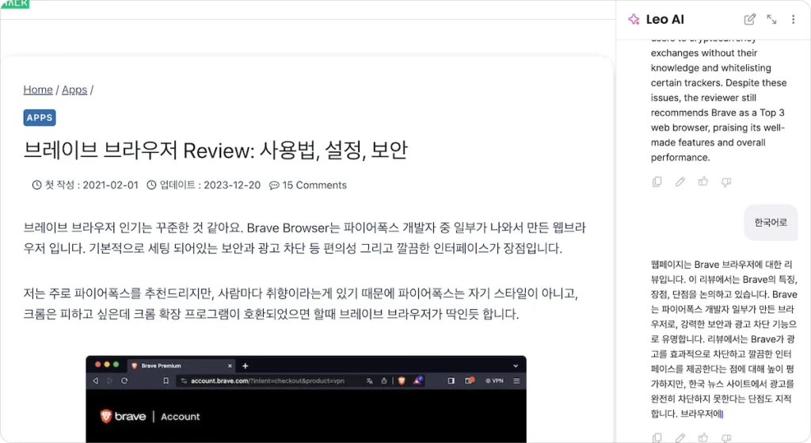Open the 15 Comments link
This screenshot has width=811, height=443.
tap(314, 185)
